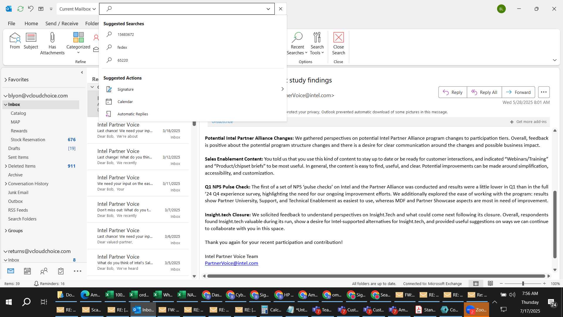The width and height of the screenshot is (563, 317).
Task: Filter search by Subject icon
Action: tap(31, 41)
